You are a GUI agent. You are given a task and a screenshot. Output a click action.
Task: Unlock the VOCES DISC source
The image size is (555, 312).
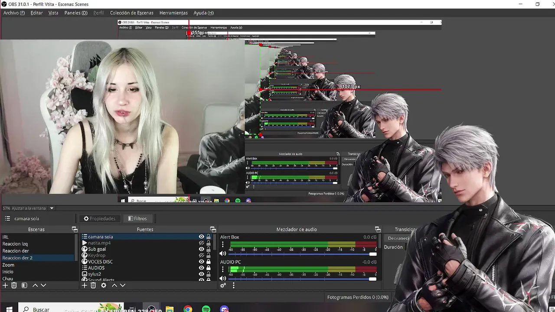tap(209, 262)
